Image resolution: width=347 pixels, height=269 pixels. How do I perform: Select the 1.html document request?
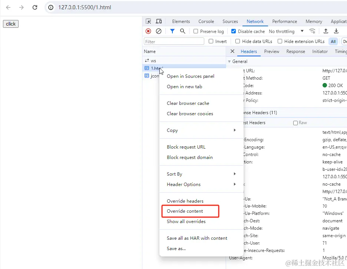[184, 68]
